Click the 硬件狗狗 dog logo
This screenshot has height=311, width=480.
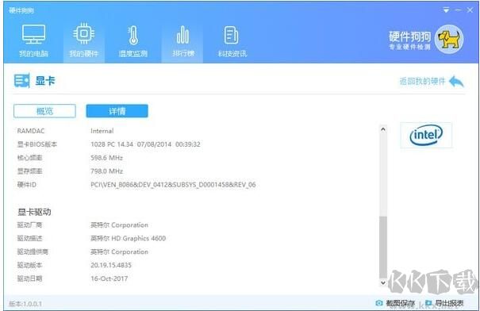point(449,40)
